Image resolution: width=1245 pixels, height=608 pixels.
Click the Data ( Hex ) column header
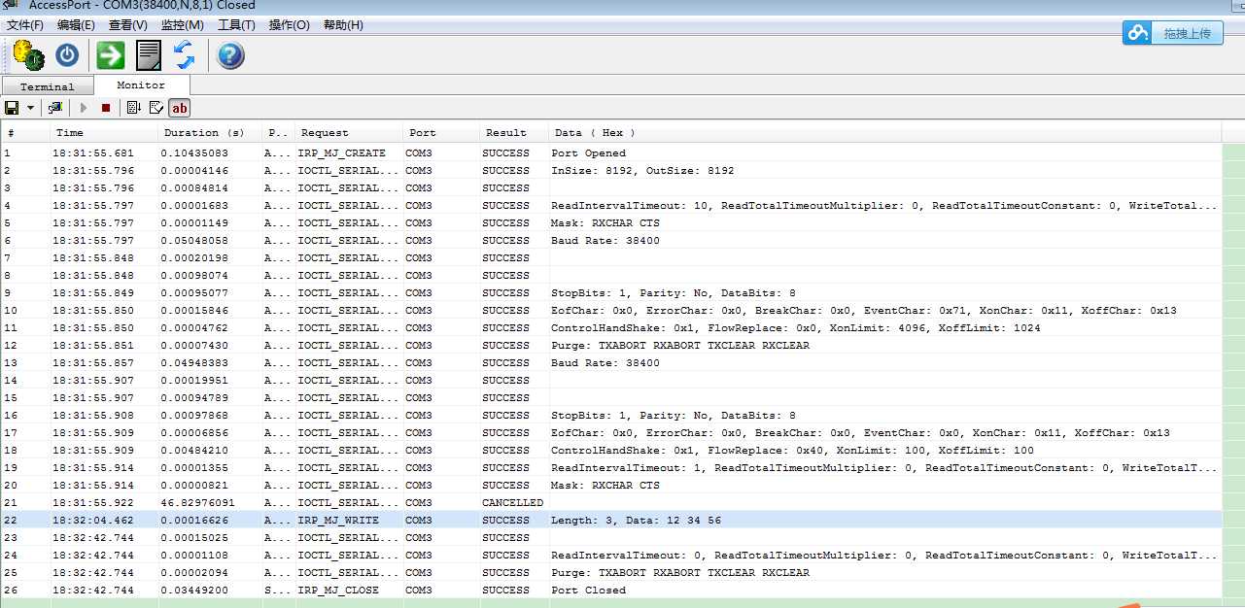(885, 133)
